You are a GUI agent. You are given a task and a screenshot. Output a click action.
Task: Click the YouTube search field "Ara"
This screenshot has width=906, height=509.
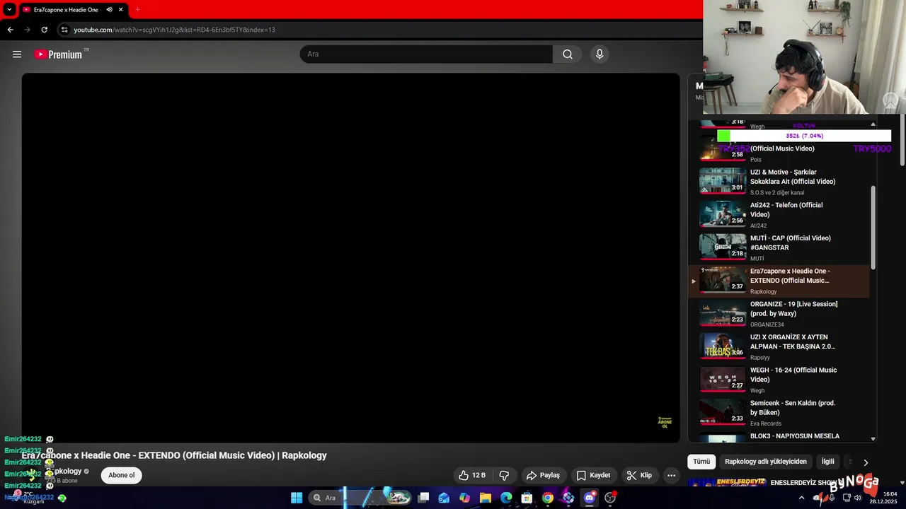pyautogui.click(x=426, y=54)
